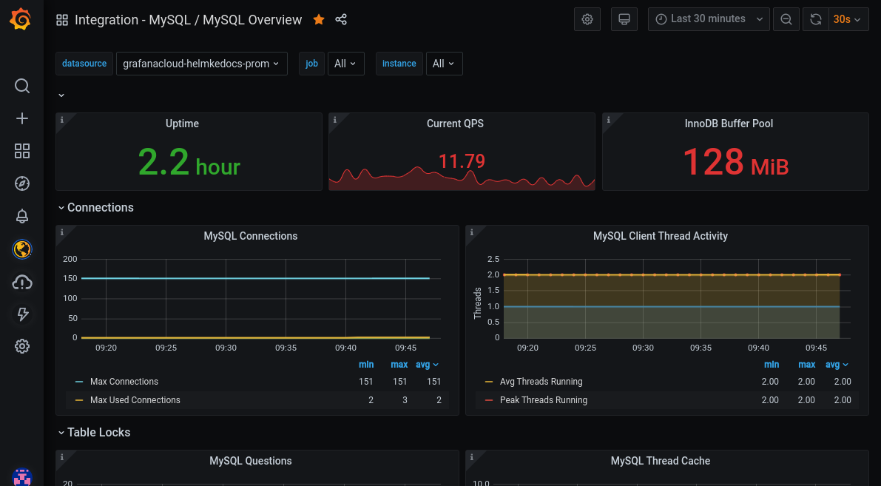Open the Alerting bell icon
The image size is (881, 486).
(22, 216)
